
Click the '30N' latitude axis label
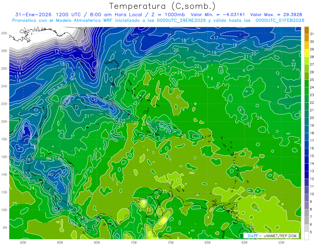(5, 33)
